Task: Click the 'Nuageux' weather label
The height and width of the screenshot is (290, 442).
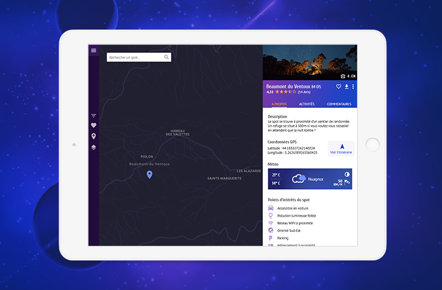Action: [x=315, y=179]
